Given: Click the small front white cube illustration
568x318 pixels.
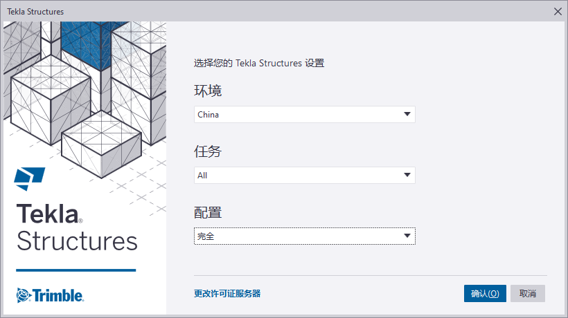Looking at the screenshot, I should pyautogui.click(x=101, y=144).
